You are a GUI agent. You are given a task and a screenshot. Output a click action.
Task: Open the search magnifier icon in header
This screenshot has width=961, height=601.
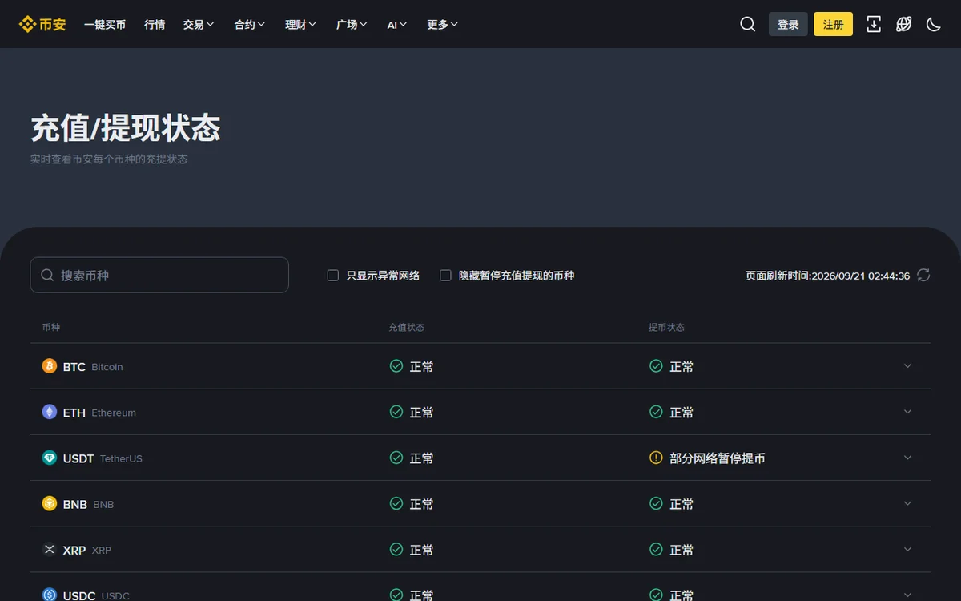pyautogui.click(x=747, y=24)
